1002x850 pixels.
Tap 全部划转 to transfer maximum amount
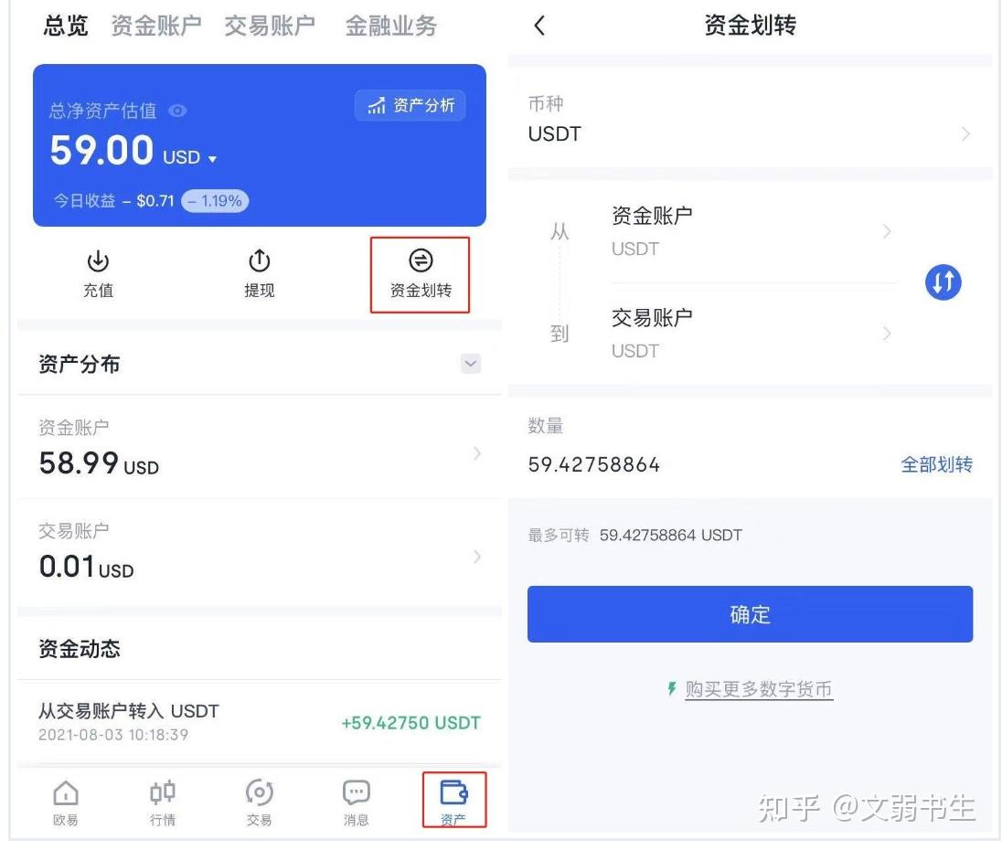[937, 464]
